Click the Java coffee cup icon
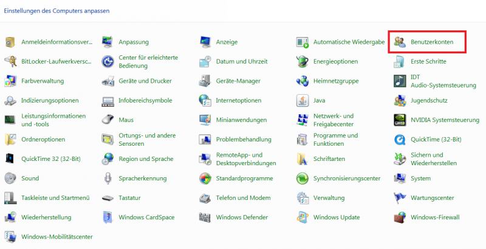 click(x=302, y=100)
